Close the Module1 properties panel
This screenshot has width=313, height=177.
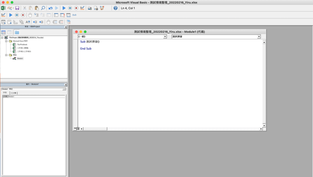(66, 85)
